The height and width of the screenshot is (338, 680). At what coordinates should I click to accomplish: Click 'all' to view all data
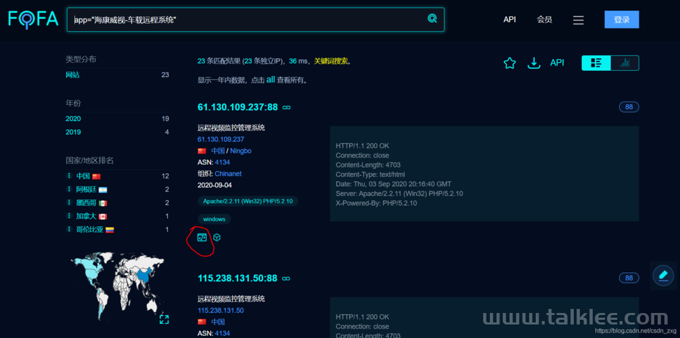[271, 80]
